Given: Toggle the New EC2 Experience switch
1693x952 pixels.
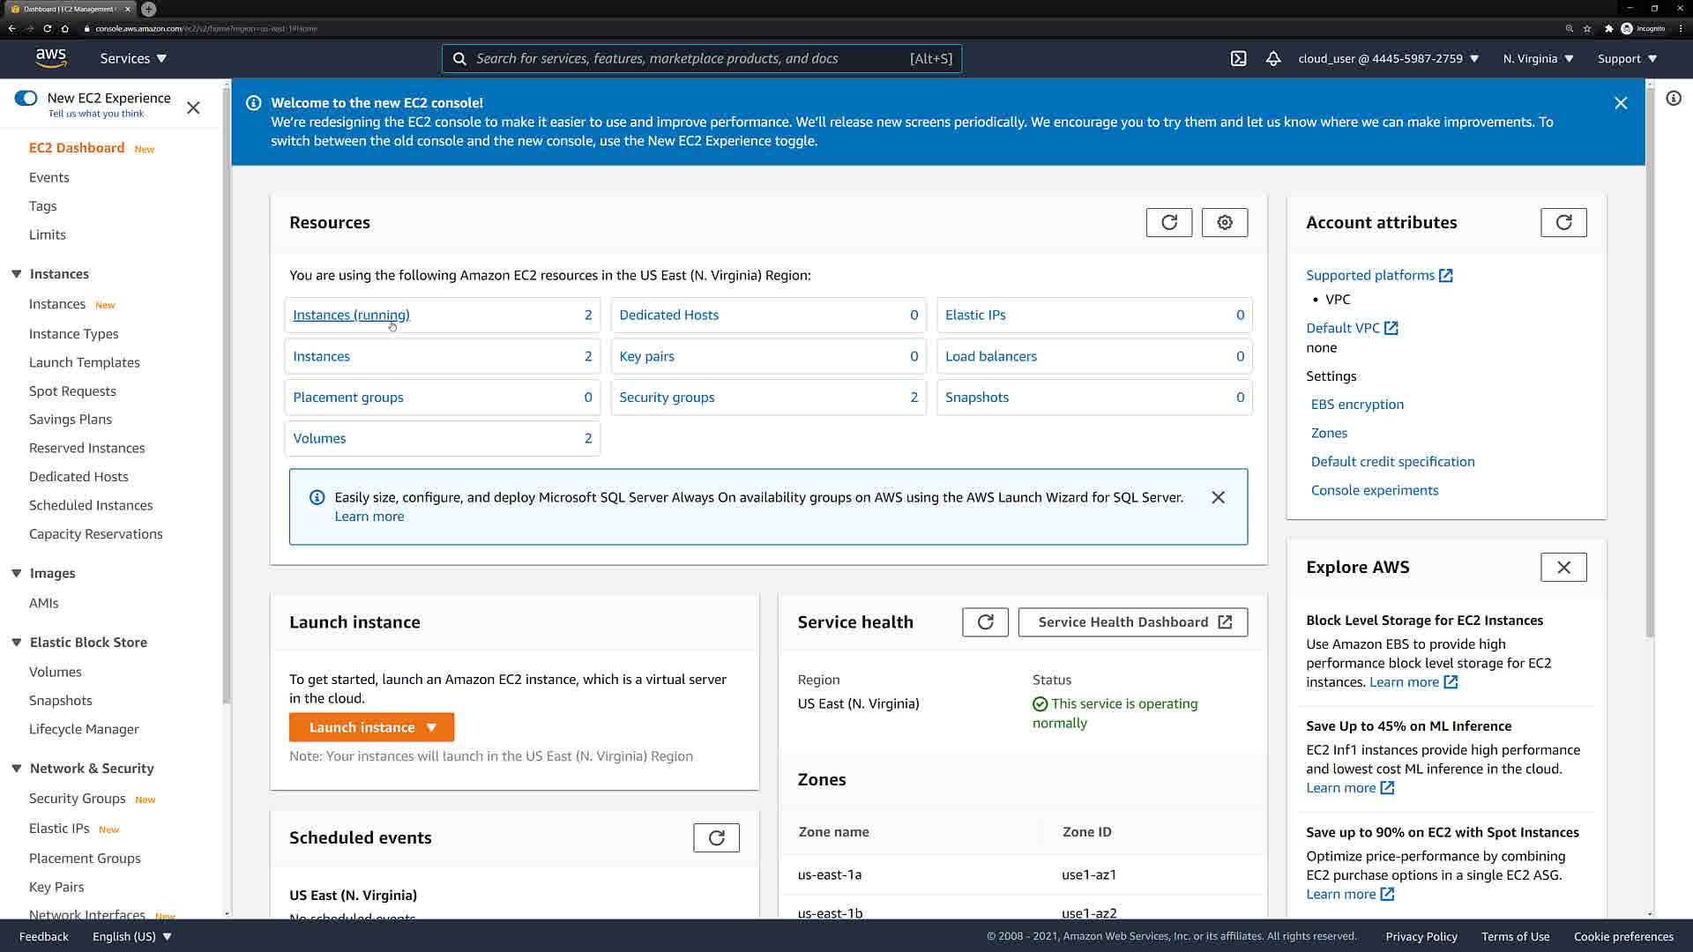Looking at the screenshot, I should pyautogui.click(x=26, y=98).
